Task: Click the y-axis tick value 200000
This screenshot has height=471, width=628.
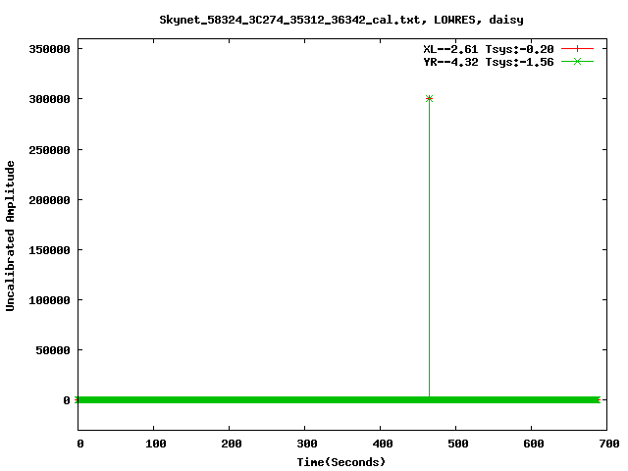Action: point(50,200)
